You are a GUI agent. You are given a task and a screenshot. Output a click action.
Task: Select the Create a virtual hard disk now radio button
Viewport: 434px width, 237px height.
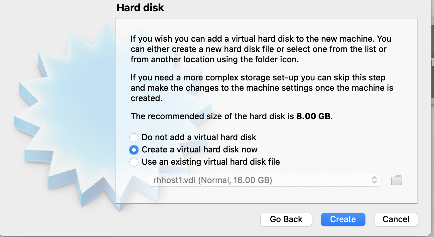coord(134,150)
